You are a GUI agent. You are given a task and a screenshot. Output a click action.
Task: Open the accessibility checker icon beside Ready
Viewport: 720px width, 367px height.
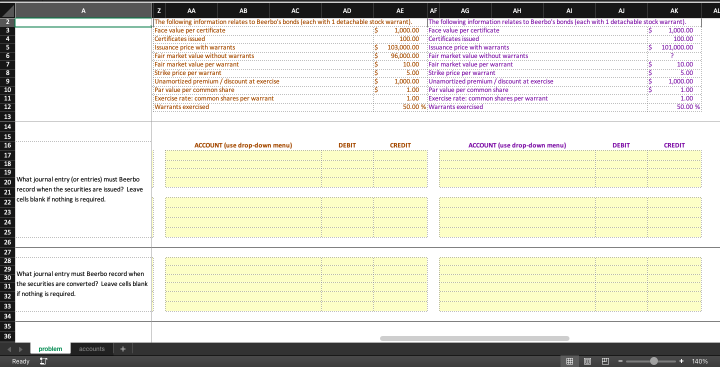(x=43, y=361)
